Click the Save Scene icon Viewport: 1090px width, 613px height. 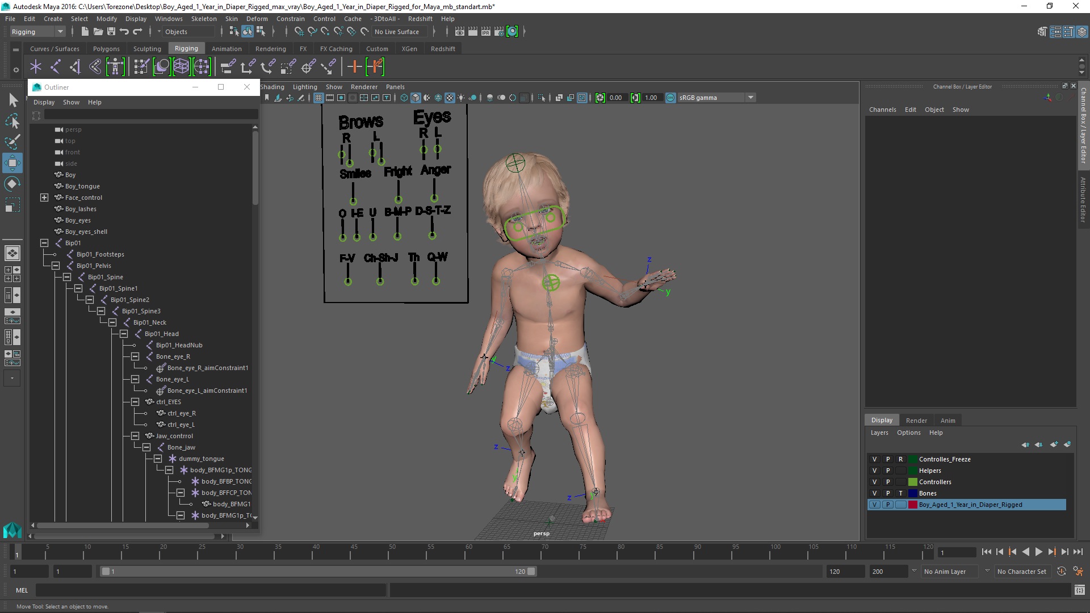point(111,32)
